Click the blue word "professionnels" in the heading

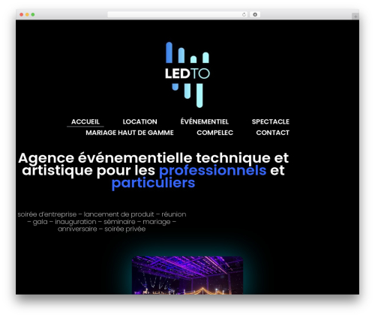213,170
